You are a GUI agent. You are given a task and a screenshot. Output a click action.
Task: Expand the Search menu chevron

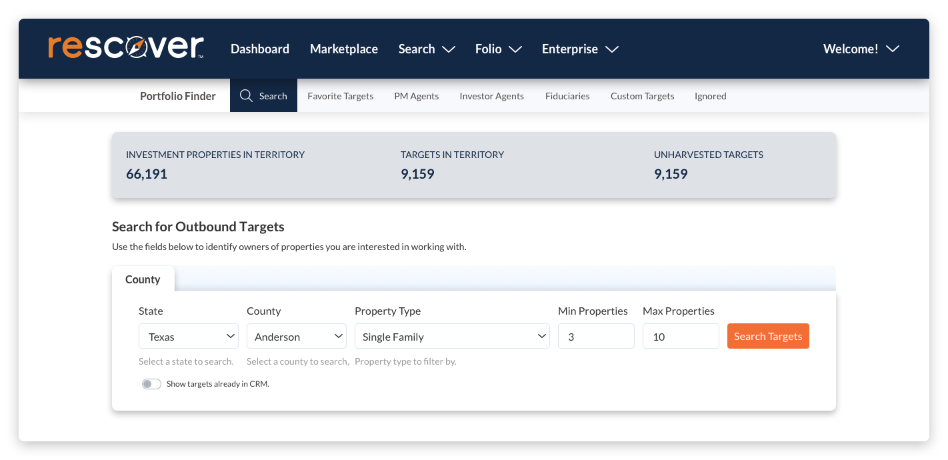click(x=449, y=49)
